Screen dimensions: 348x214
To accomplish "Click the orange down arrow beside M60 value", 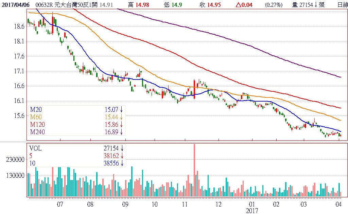I will point(121,117).
